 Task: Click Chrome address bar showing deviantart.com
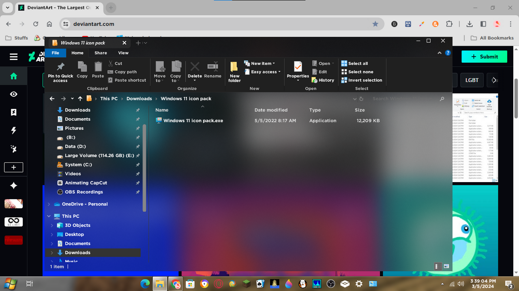tap(221, 24)
